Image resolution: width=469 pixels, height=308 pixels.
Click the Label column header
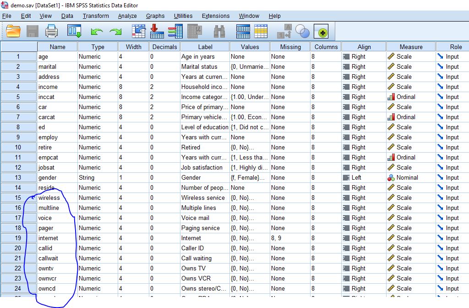205,47
